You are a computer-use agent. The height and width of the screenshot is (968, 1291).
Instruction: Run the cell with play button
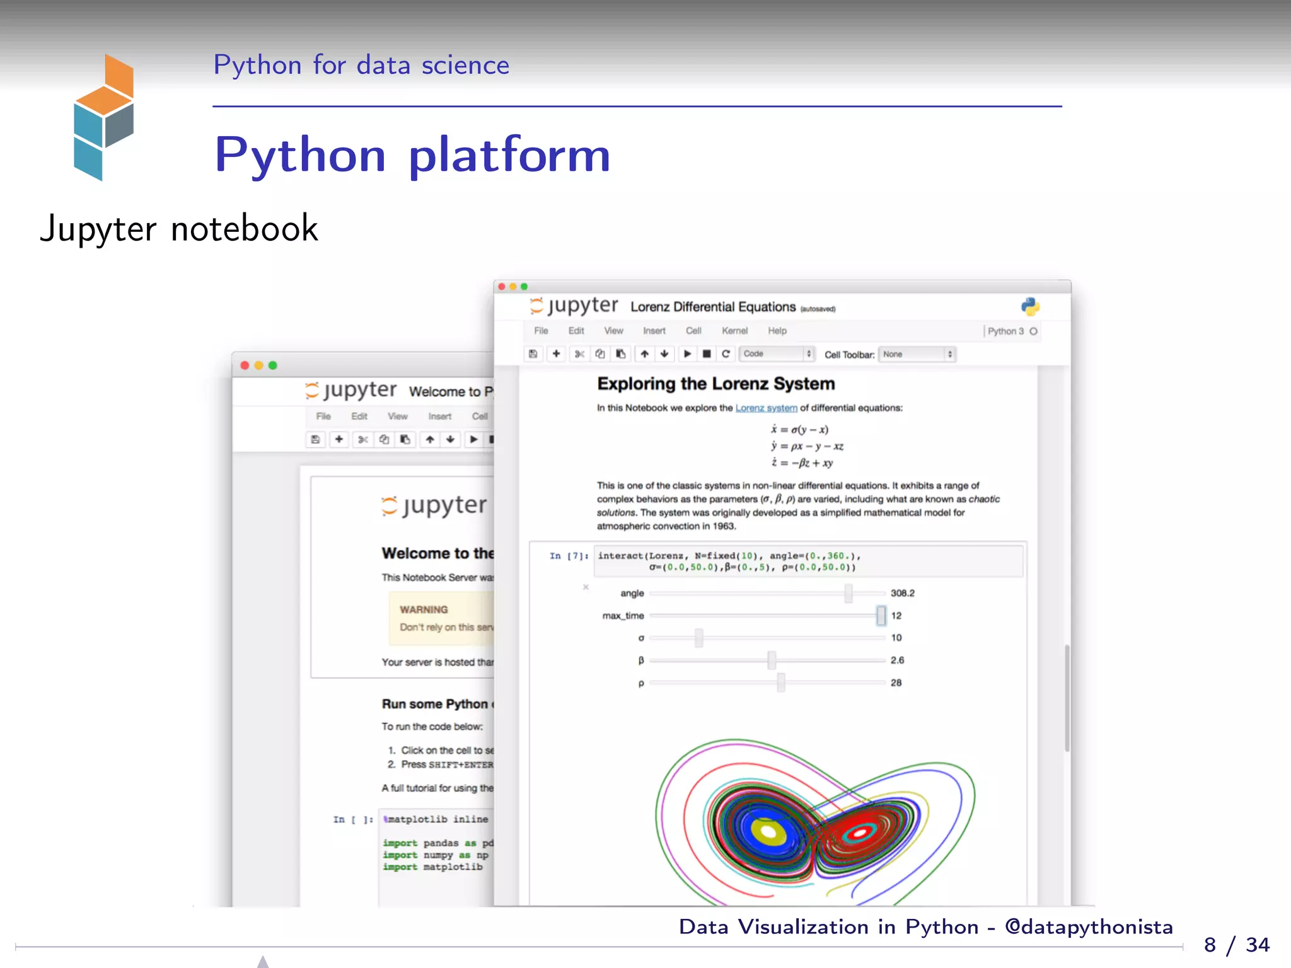pyautogui.click(x=688, y=354)
